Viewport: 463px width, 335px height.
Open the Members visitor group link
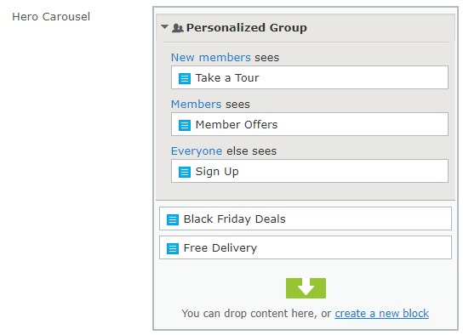196,104
